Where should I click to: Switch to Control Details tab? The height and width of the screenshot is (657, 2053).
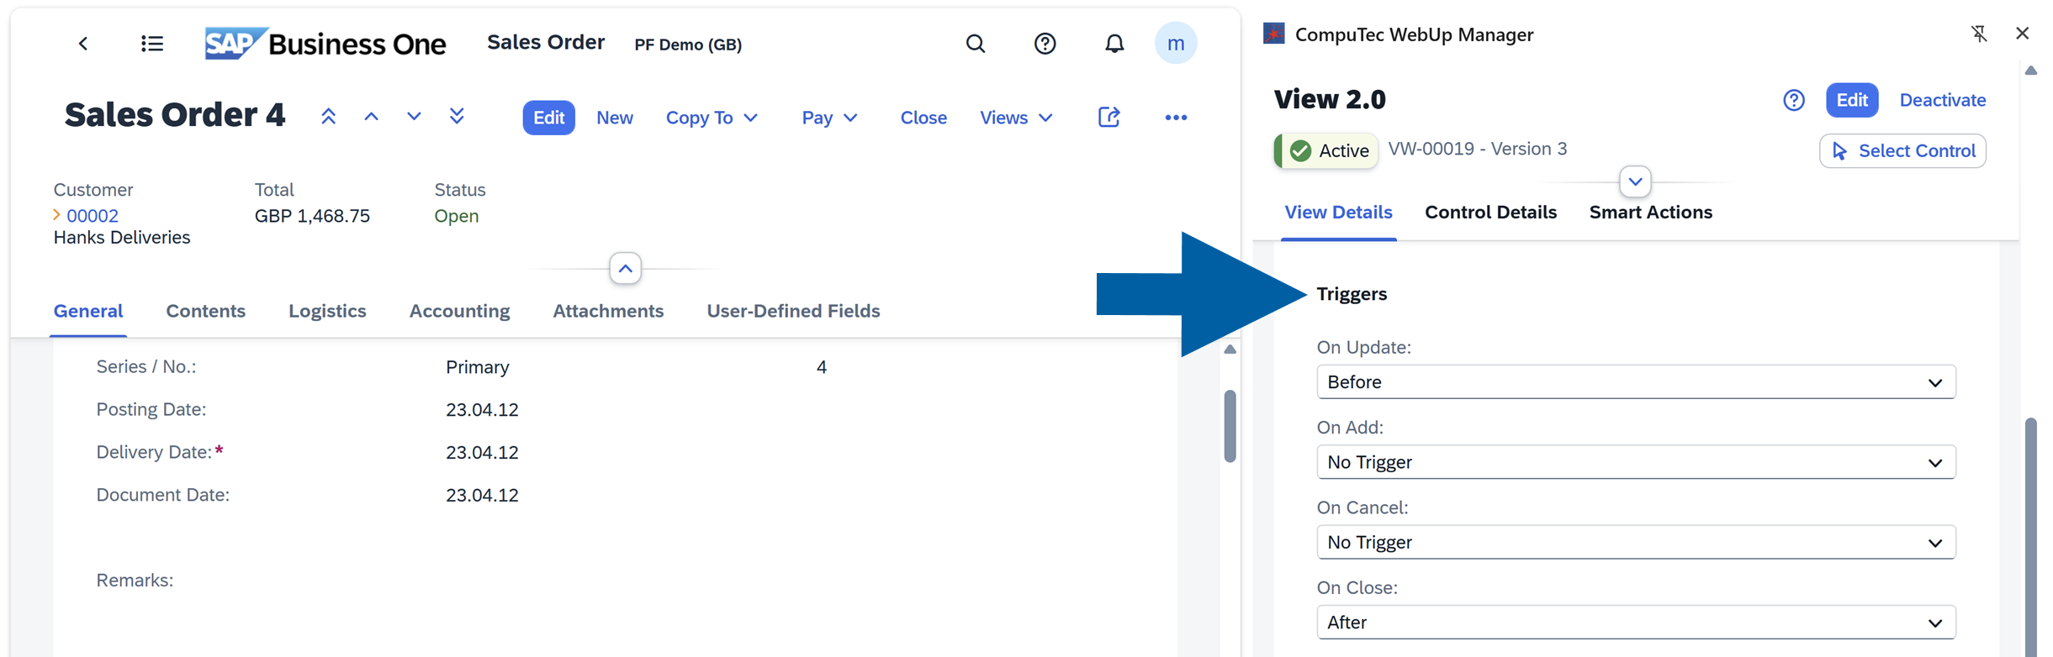point(1490,213)
